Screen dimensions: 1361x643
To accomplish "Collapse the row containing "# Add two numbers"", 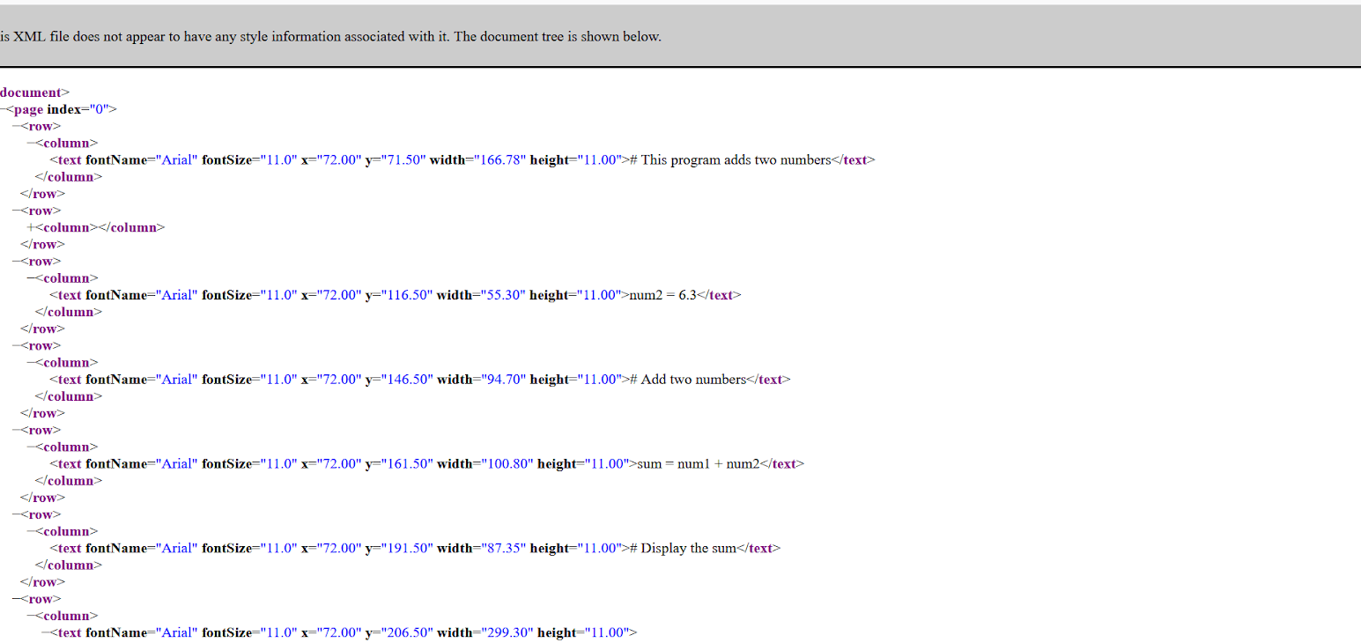I will pos(17,346).
